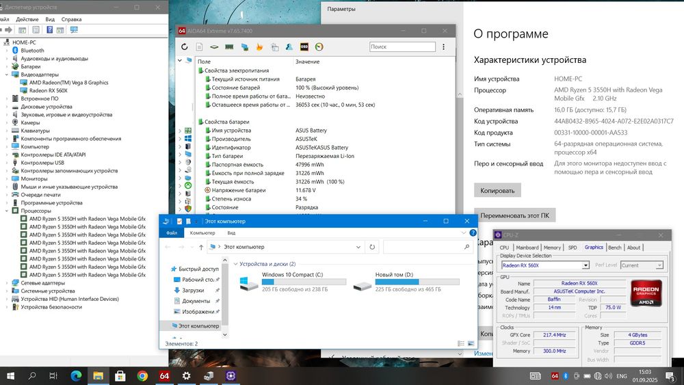This screenshot has width=684, height=385.
Task: Switch to Memory tab in CPU-Z
Action: (552, 248)
